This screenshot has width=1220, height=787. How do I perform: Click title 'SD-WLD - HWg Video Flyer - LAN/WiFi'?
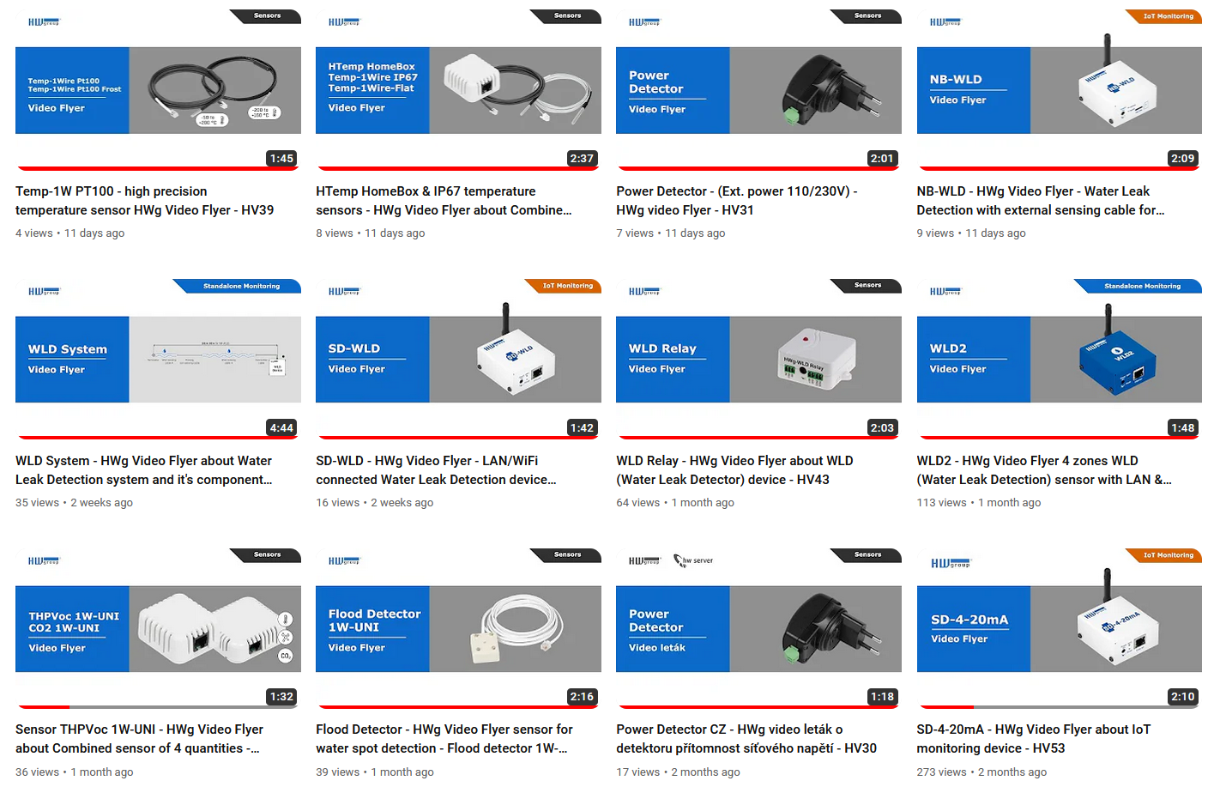(x=436, y=470)
